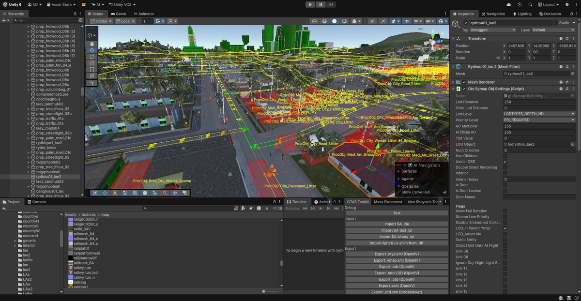Viewport: 581px width, 301px height.
Task: Click the Pause button
Action: pyautogui.click(x=321, y=4)
